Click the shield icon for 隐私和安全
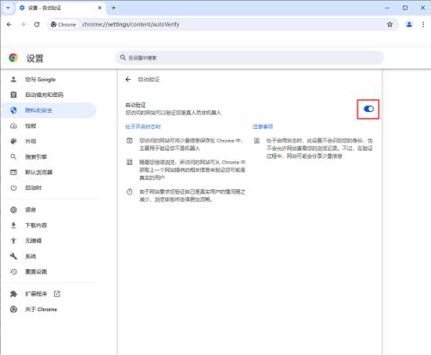Image resolution: width=431 pixels, height=355 pixels. [x=13, y=110]
